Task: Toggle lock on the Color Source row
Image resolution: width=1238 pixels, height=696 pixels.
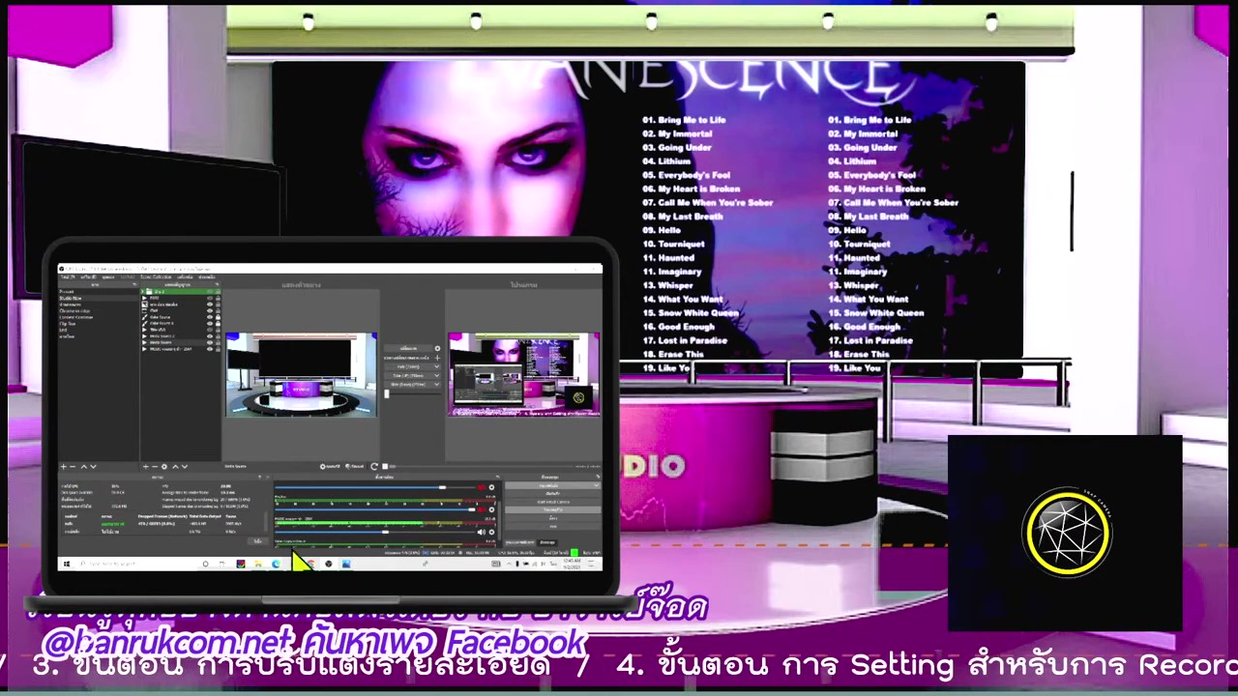Action: (219, 317)
